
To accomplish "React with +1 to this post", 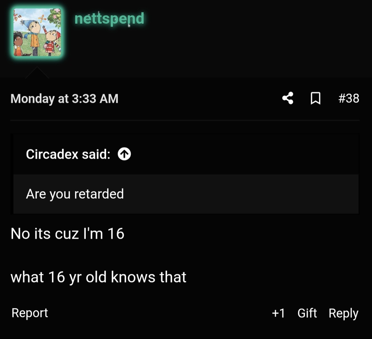I will click(x=279, y=313).
